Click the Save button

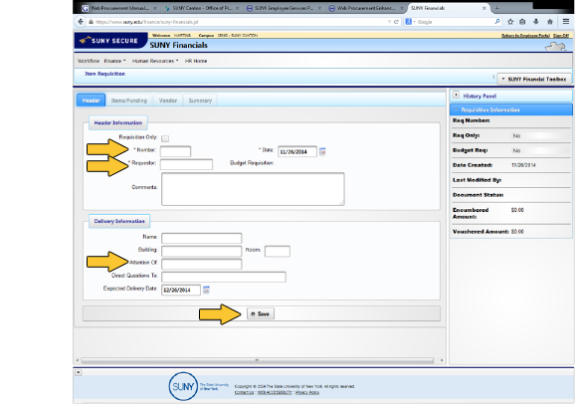tap(261, 313)
